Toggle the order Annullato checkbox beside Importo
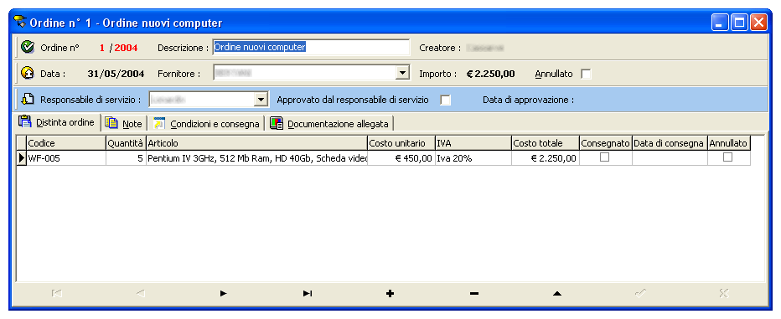This screenshot has height=319, width=781. click(587, 75)
